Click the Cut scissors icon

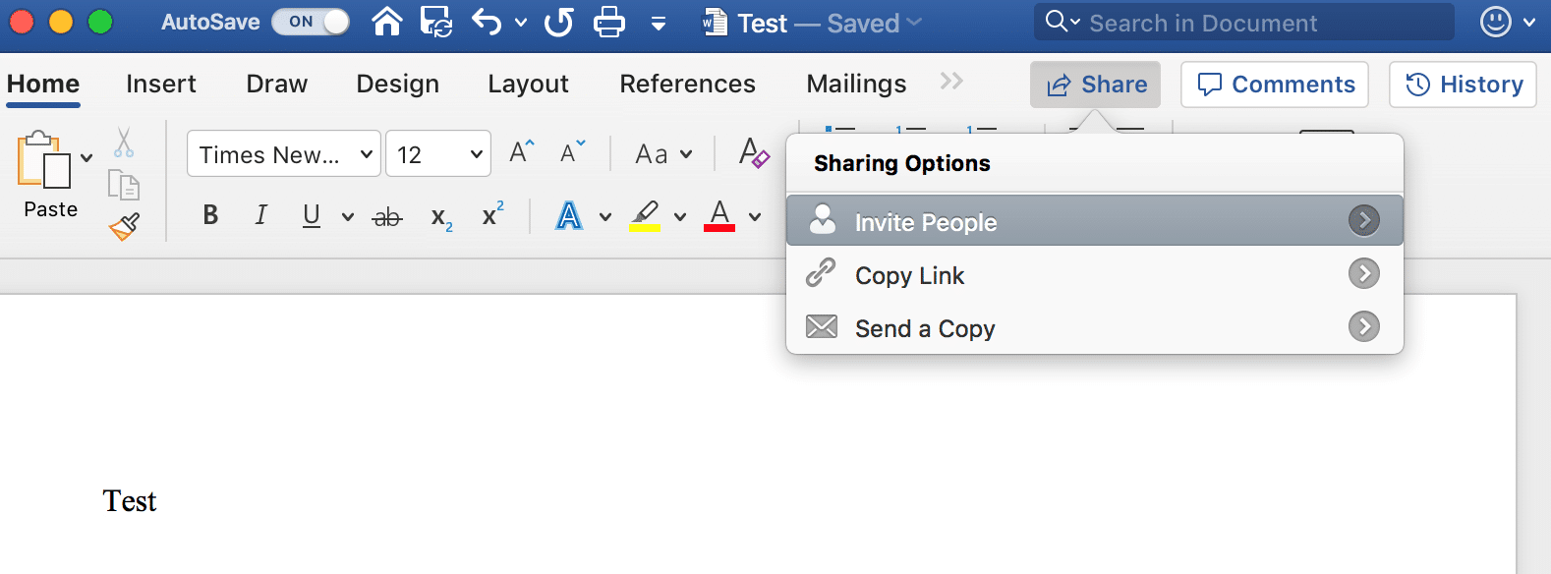[x=124, y=143]
